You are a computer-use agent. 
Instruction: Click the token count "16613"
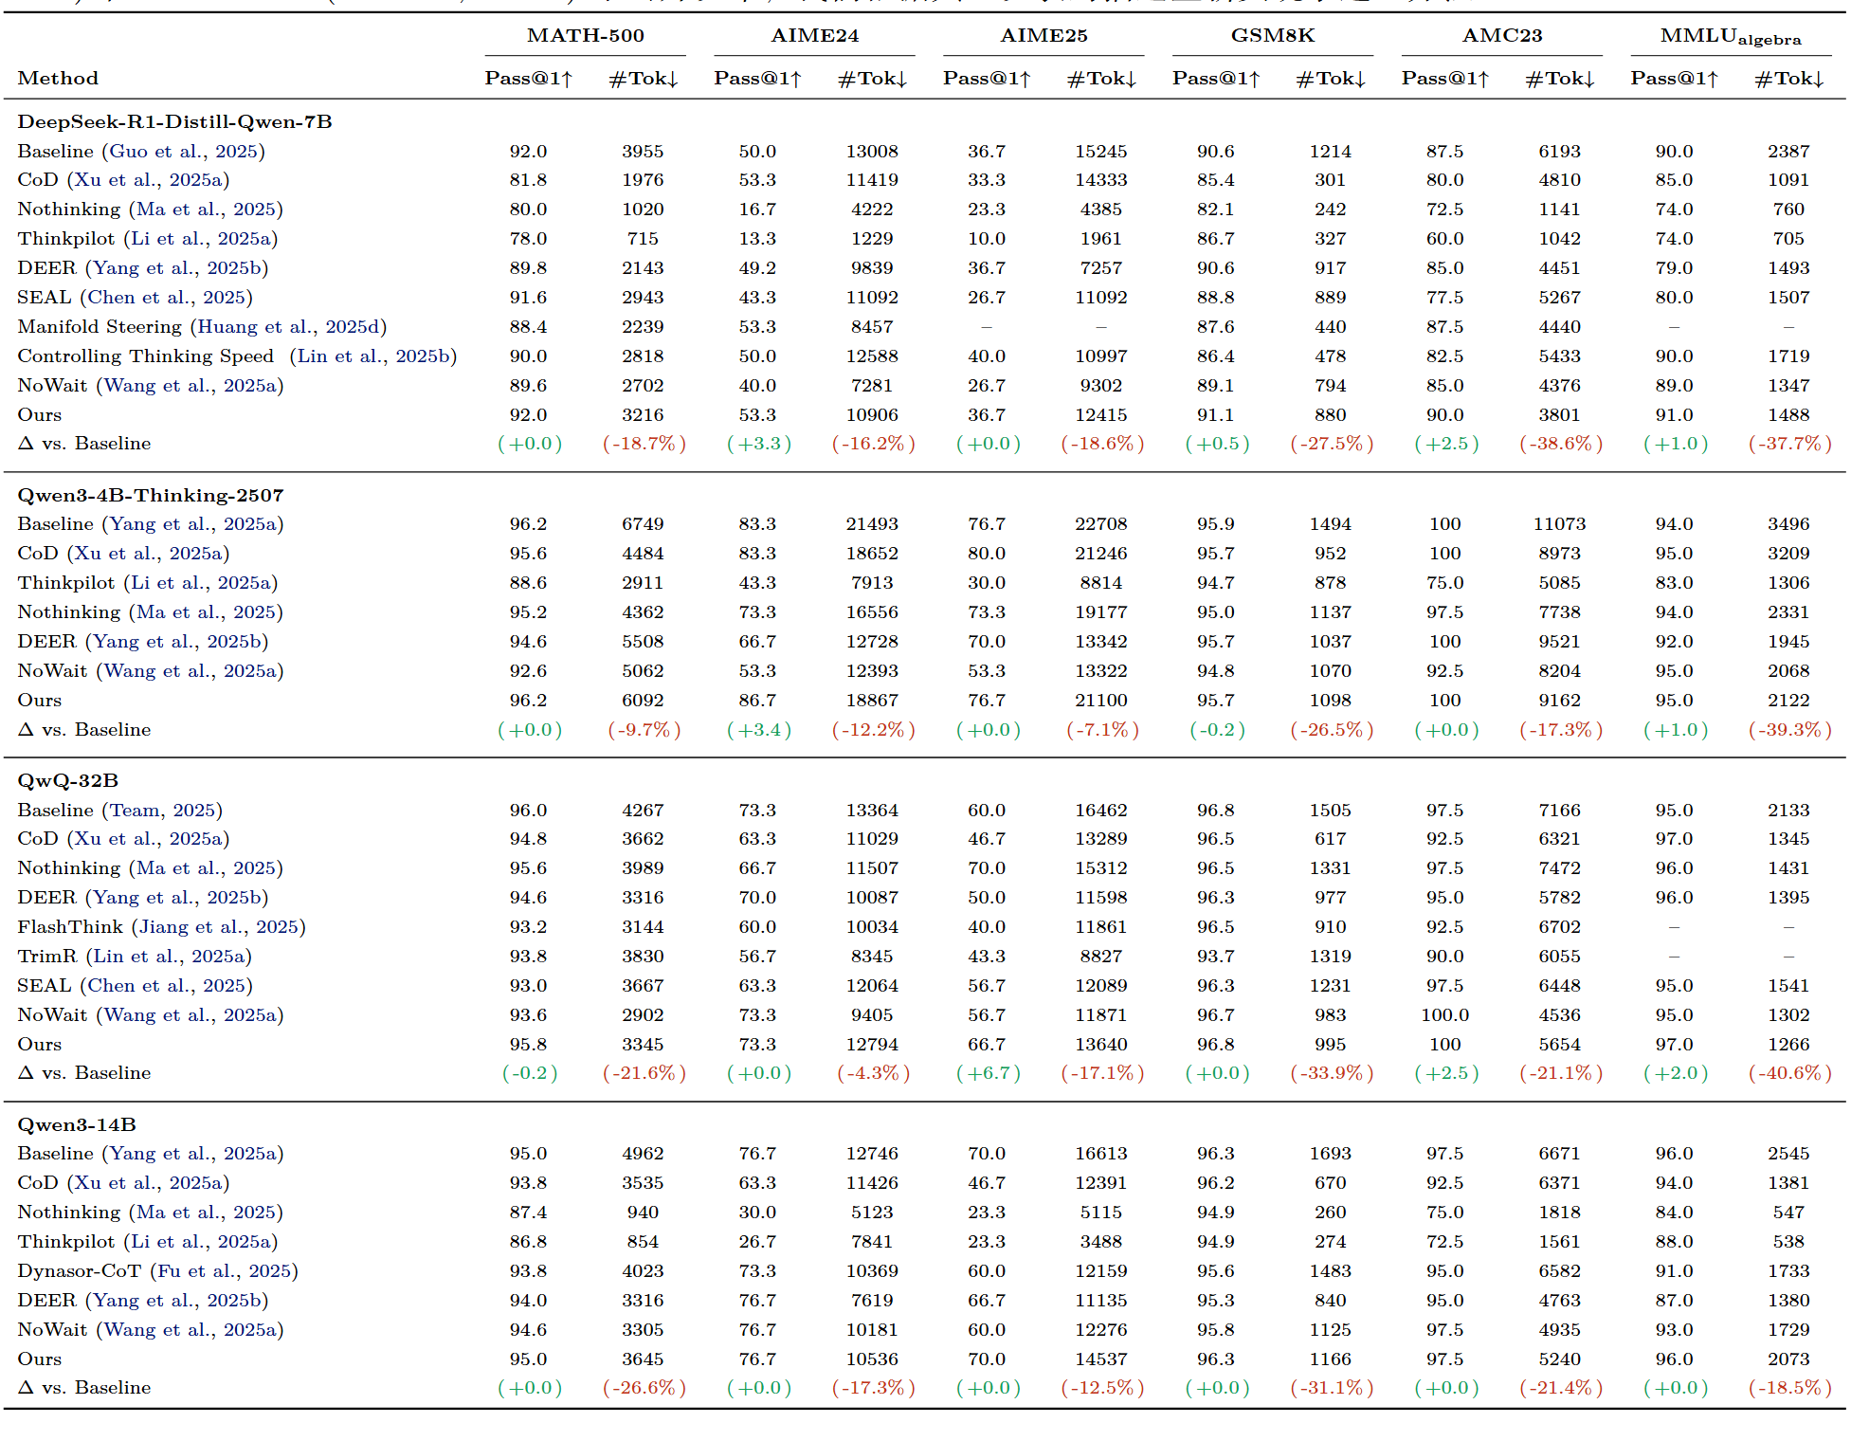(1101, 1153)
